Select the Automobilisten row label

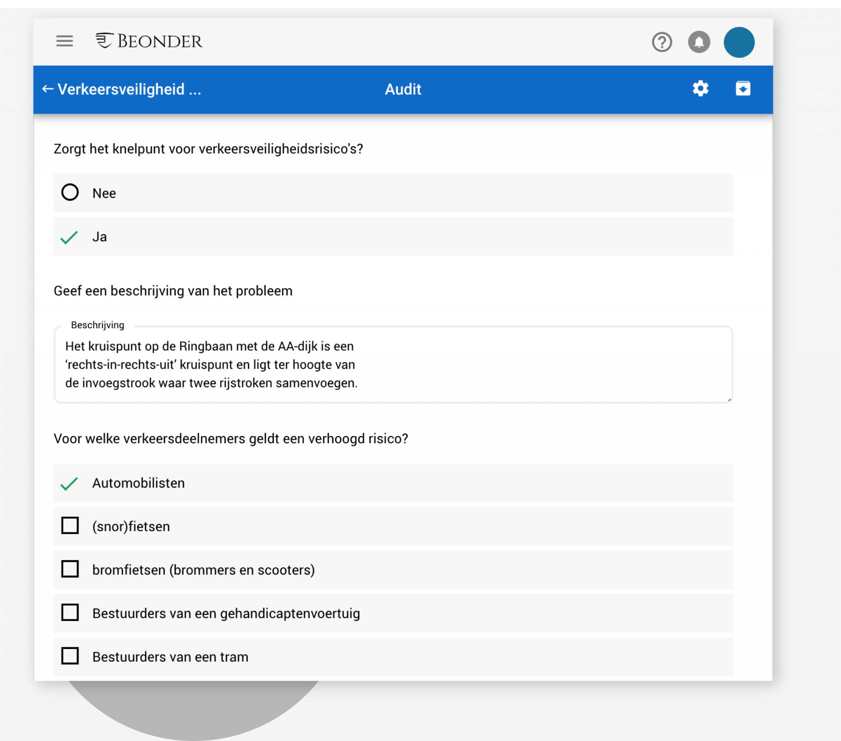tap(138, 483)
